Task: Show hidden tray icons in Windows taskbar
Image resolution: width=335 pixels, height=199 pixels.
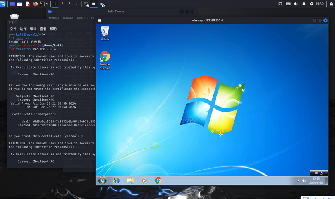Action: 299,181
